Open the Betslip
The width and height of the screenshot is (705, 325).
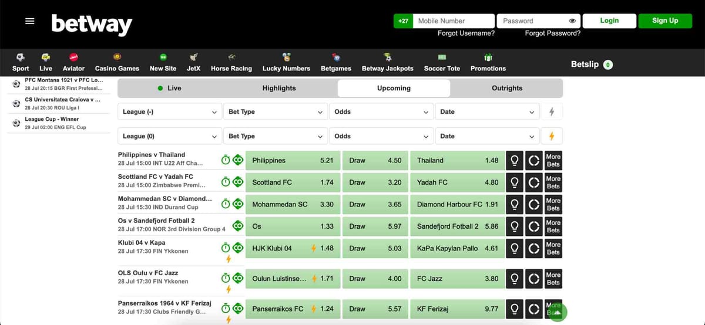(x=592, y=64)
